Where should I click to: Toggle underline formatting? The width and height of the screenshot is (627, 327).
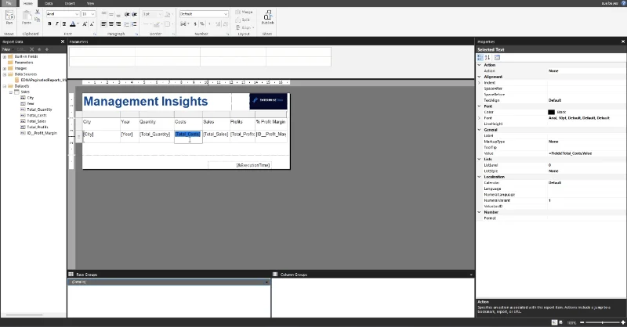[64, 24]
